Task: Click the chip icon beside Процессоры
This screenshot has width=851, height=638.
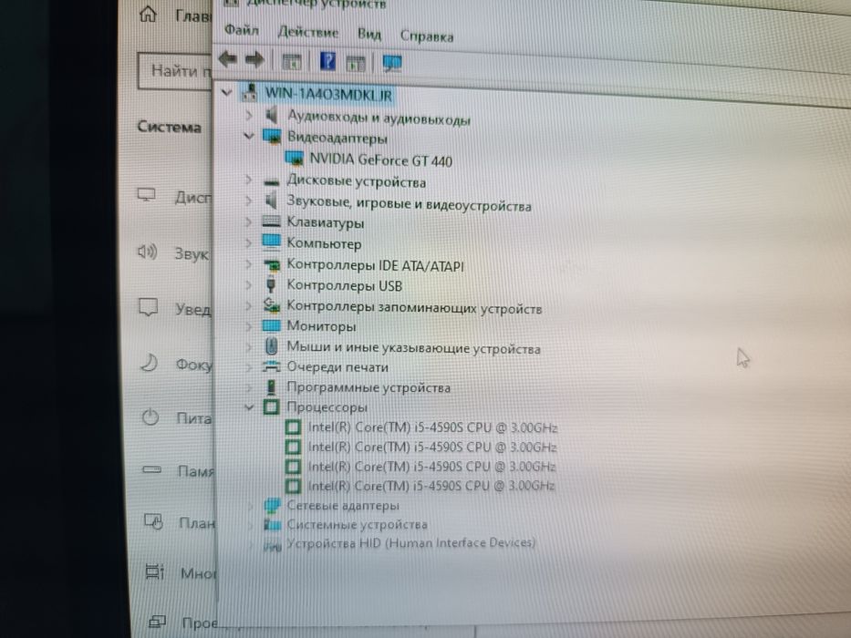Action: coord(272,406)
